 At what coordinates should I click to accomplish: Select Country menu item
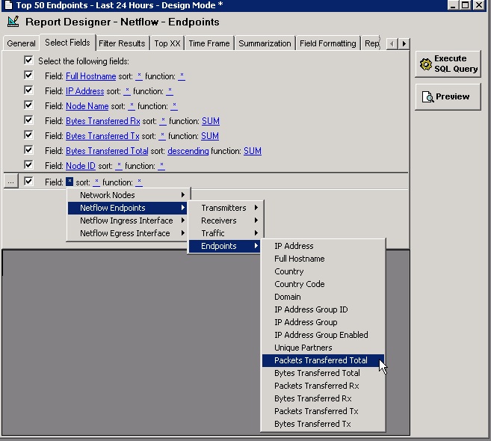pyautogui.click(x=323, y=271)
